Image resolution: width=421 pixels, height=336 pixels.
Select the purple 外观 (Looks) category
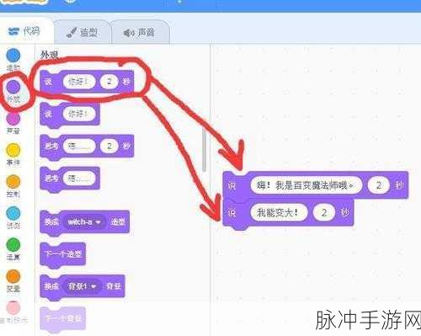click(x=13, y=91)
